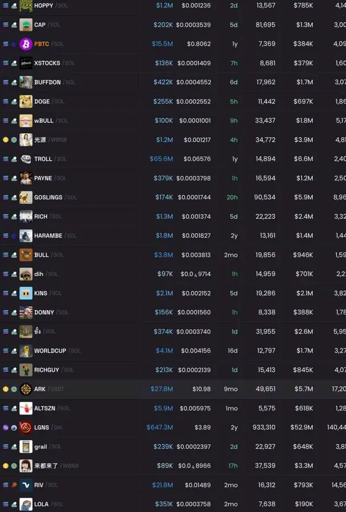
Task: Click the price $10.98
Action: tap(202, 389)
